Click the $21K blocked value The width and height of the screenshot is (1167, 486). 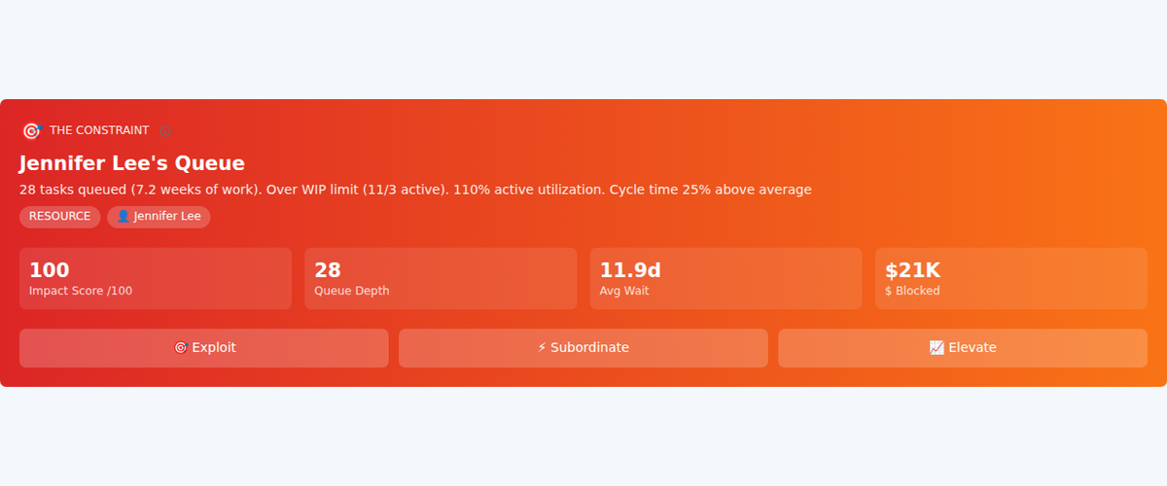tap(912, 271)
